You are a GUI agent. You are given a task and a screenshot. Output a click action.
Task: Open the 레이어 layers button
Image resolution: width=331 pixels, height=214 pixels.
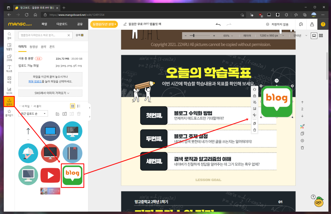click(x=247, y=36)
